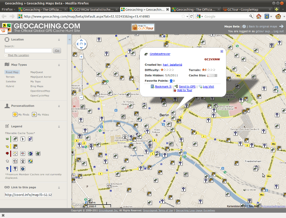Click the Log Visit link

pyautogui.click(x=208, y=86)
